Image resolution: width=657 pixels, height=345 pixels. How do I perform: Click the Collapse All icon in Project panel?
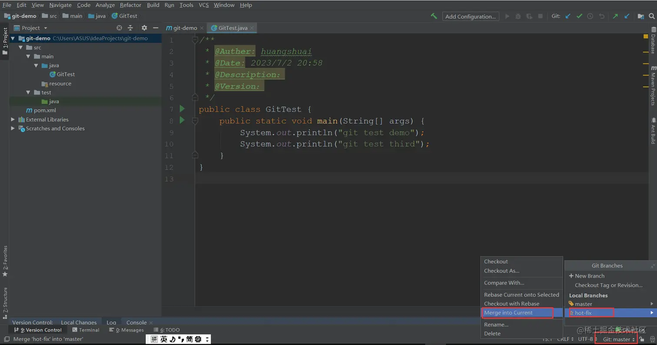pyautogui.click(x=130, y=28)
